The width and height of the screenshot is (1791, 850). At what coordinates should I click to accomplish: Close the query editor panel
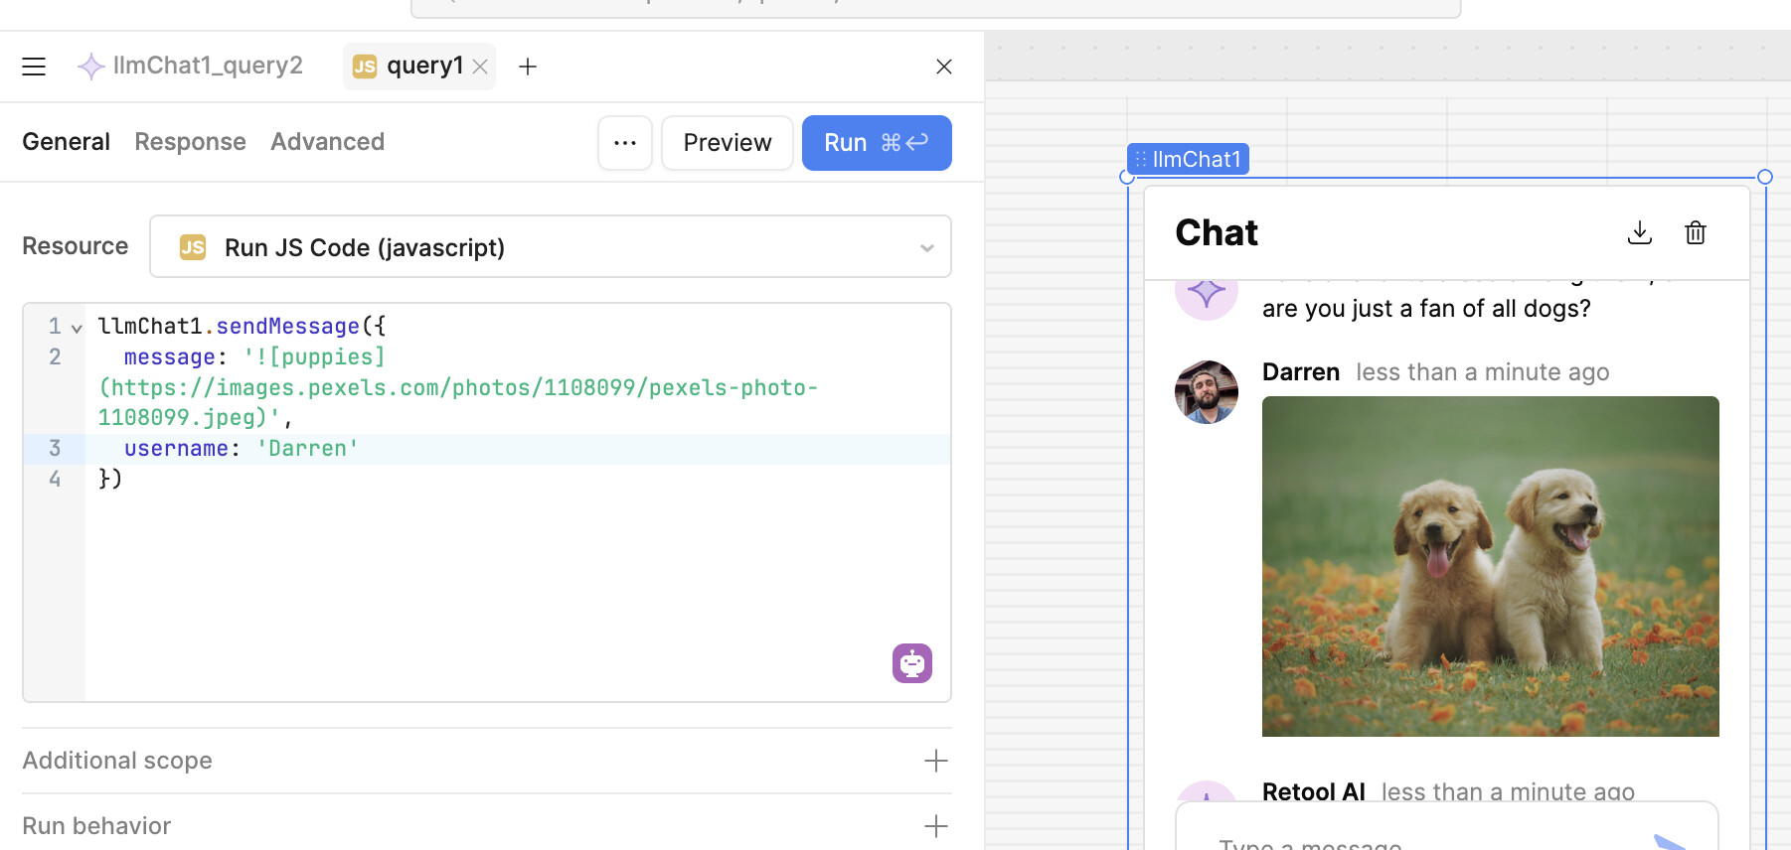click(944, 67)
